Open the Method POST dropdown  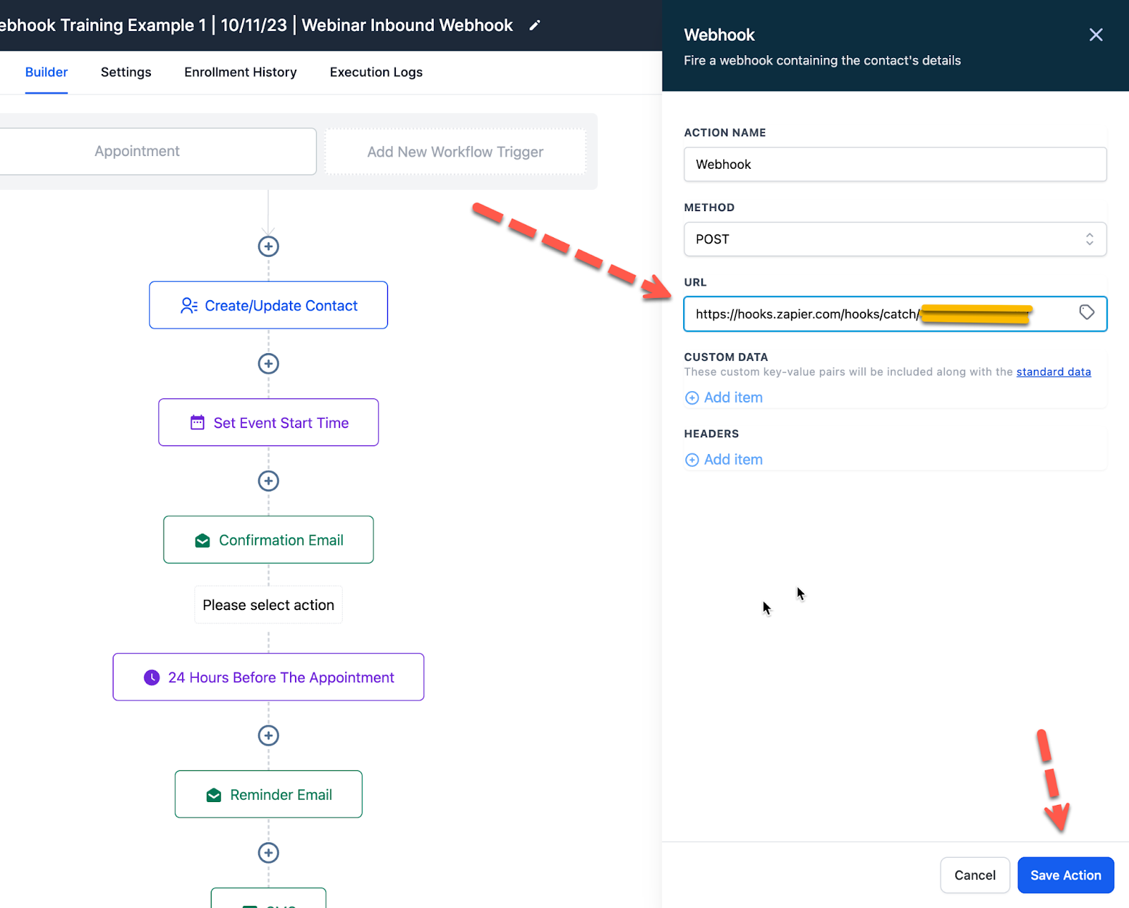coord(895,239)
